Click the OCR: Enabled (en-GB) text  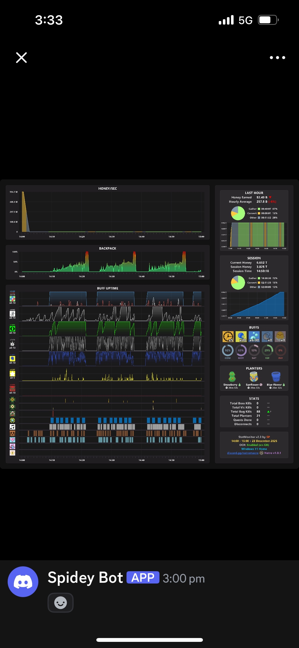[254, 445]
